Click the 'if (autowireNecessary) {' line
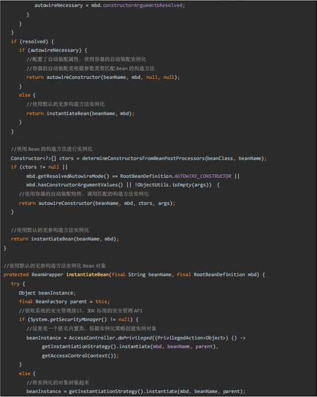 tap(53, 50)
